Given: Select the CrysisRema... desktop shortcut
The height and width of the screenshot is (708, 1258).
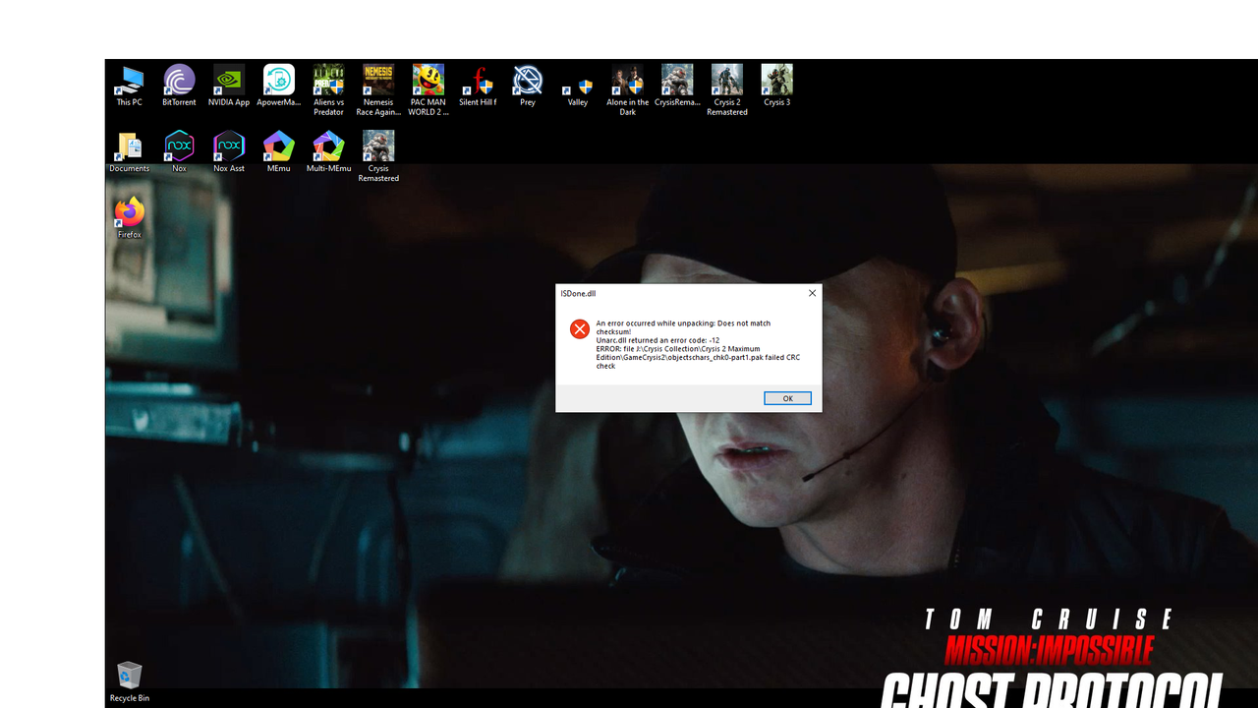Looking at the screenshot, I should pos(677,86).
